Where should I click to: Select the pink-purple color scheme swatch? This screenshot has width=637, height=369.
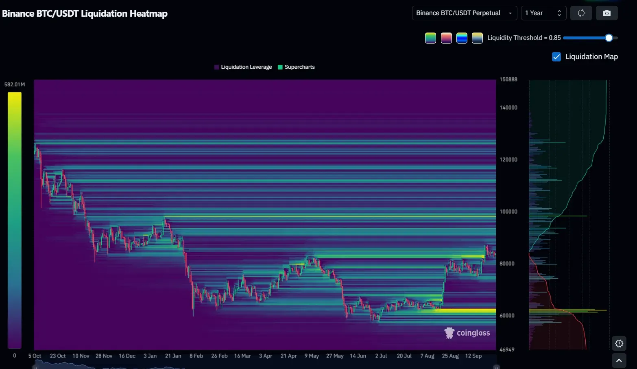(446, 38)
